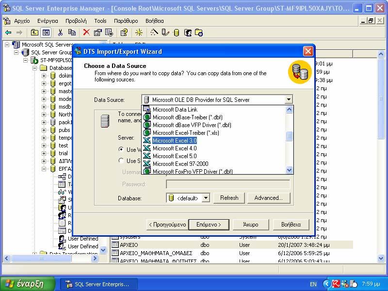Viewport: 388px width, 291px height.
Task: Click the έναρξη Start button
Action: tap(27, 284)
